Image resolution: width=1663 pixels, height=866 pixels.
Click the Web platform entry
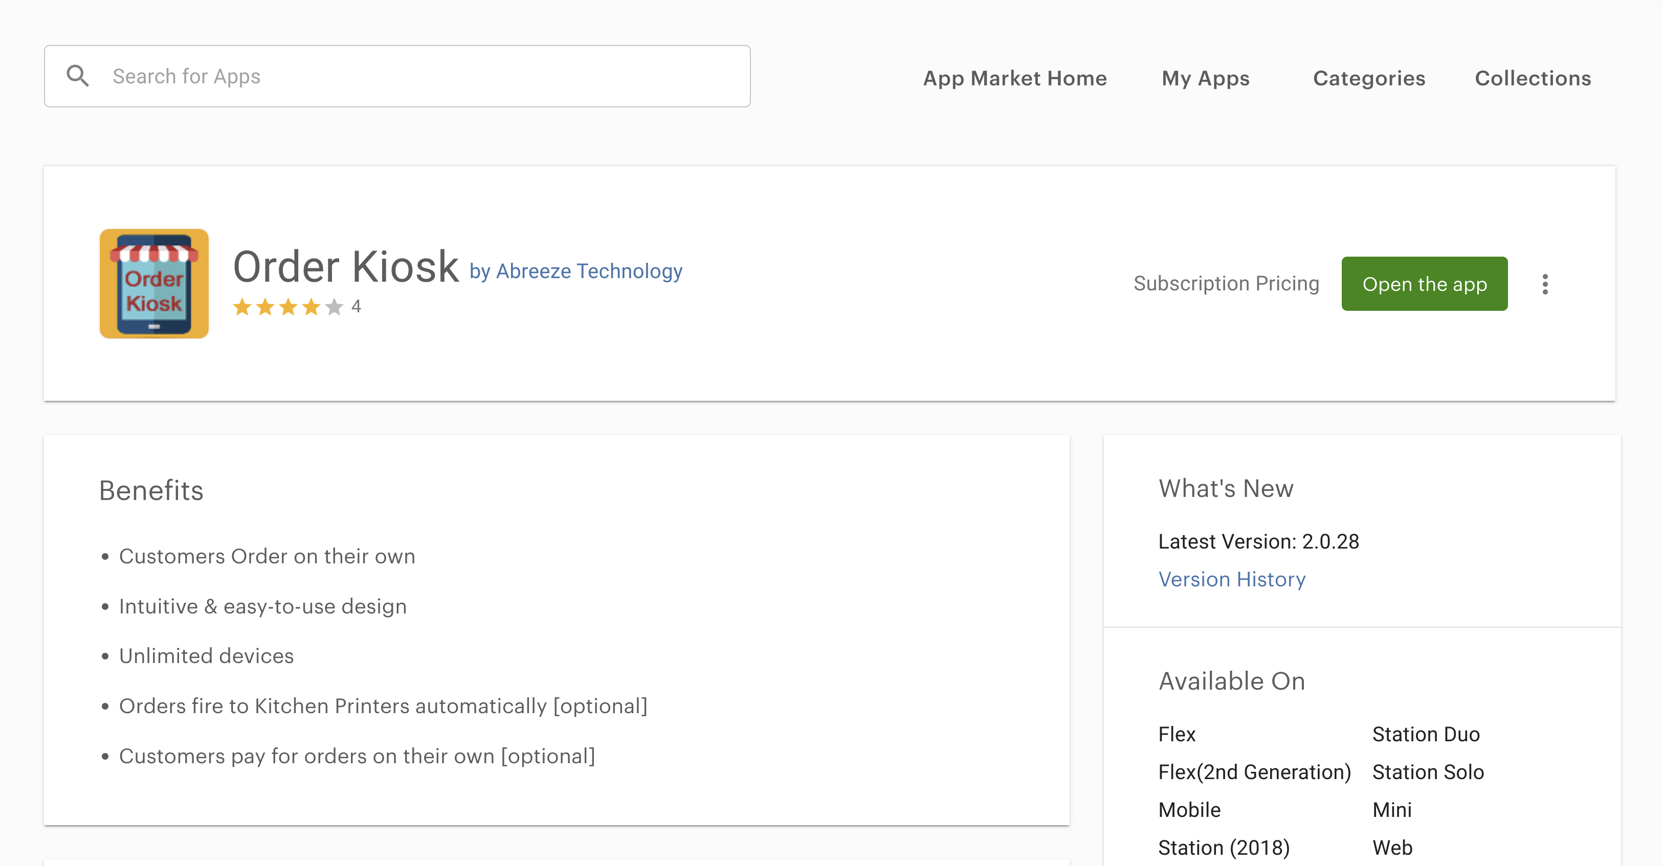(1392, 848)
